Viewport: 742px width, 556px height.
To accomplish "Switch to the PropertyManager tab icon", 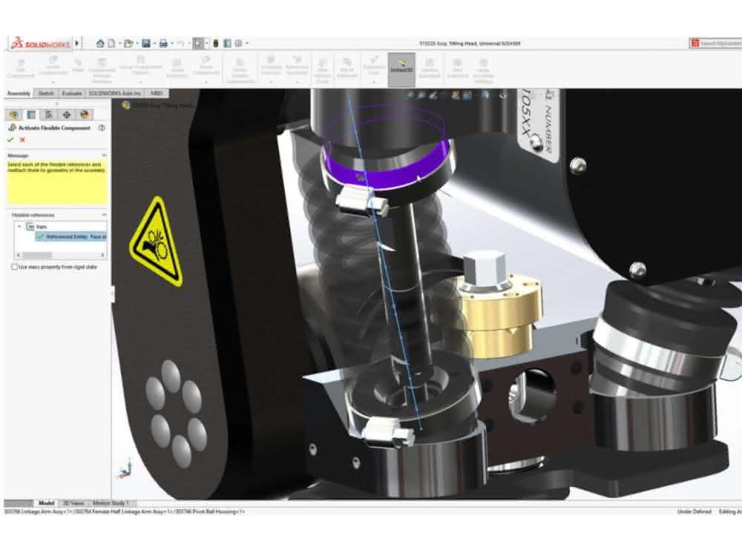I will coord(31,114).
